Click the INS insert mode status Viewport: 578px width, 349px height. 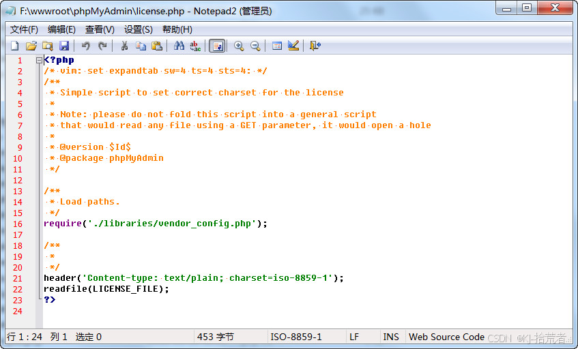tap(391, 337)
